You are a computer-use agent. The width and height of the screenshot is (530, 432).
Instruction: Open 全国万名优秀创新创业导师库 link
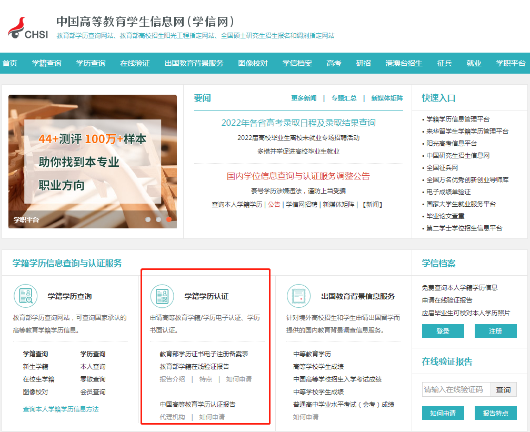coord(467,180)
